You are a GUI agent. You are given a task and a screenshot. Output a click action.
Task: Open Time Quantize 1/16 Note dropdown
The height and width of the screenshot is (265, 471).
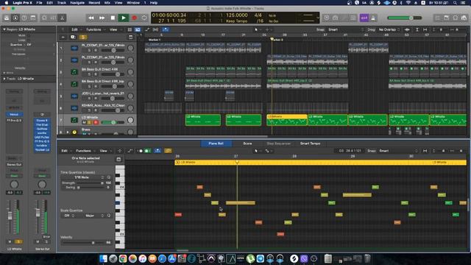(82, 177)
